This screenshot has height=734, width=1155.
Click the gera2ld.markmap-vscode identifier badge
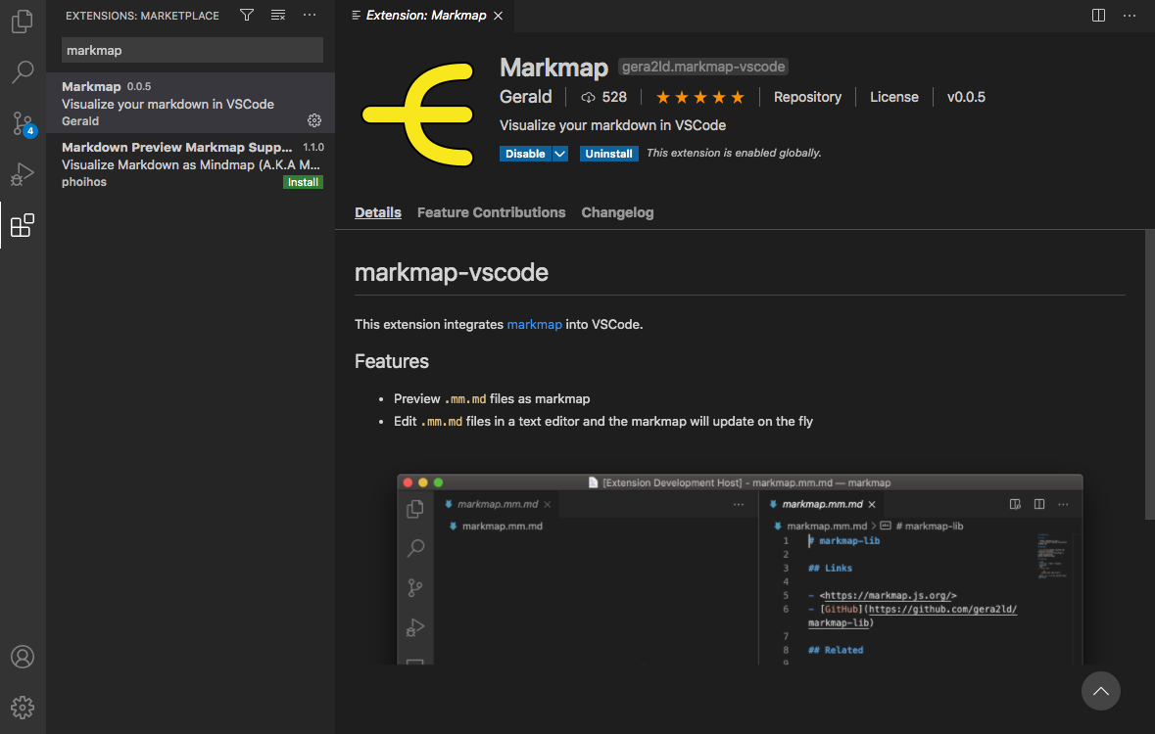point(702,67)
